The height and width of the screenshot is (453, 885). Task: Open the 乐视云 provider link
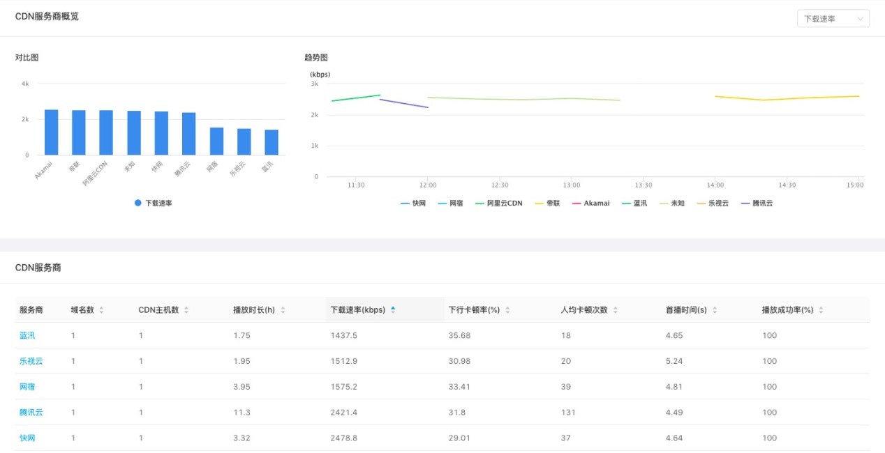[x=31, y=361]
